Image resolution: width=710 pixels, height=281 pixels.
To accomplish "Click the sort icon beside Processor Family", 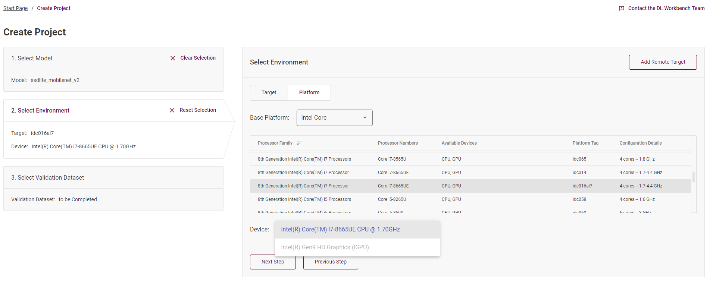I will [299, 143].
